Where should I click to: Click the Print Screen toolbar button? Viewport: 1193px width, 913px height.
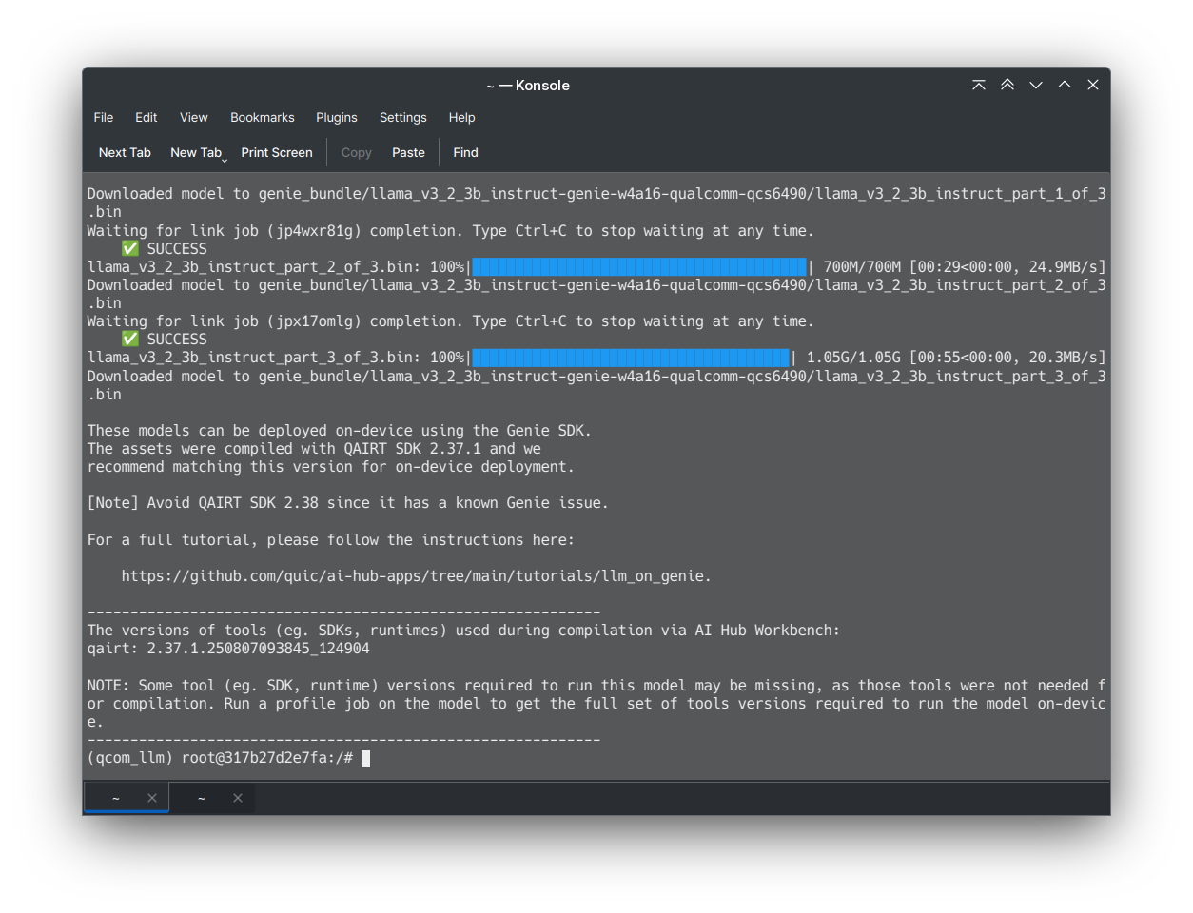coord(277,152)
